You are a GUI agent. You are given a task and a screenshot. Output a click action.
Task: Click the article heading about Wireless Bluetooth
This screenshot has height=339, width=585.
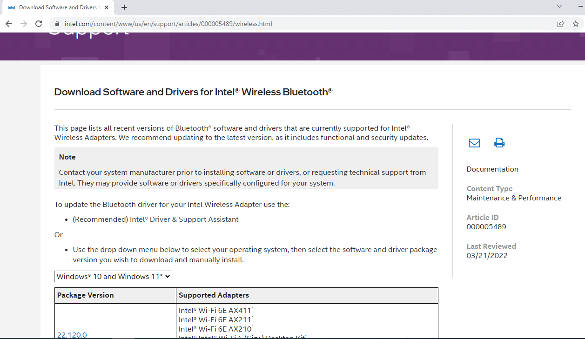tap(194, 92)
